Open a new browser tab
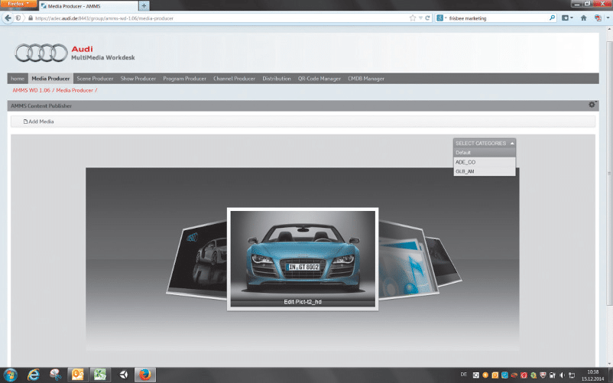Viewport: 613px width, 383px height. pos(144,5)
